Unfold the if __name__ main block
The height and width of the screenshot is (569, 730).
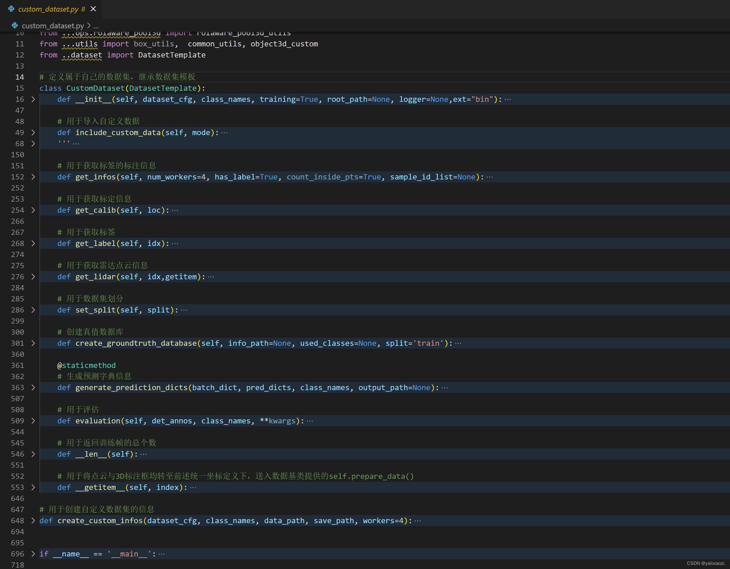(33, 554)
